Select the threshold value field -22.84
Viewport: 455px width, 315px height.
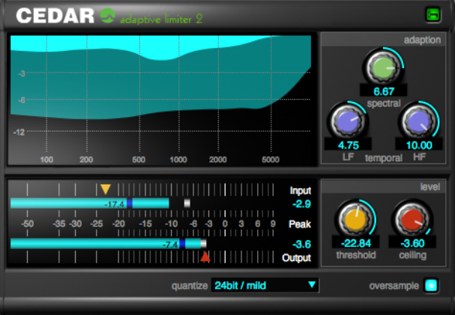point(356,243)
